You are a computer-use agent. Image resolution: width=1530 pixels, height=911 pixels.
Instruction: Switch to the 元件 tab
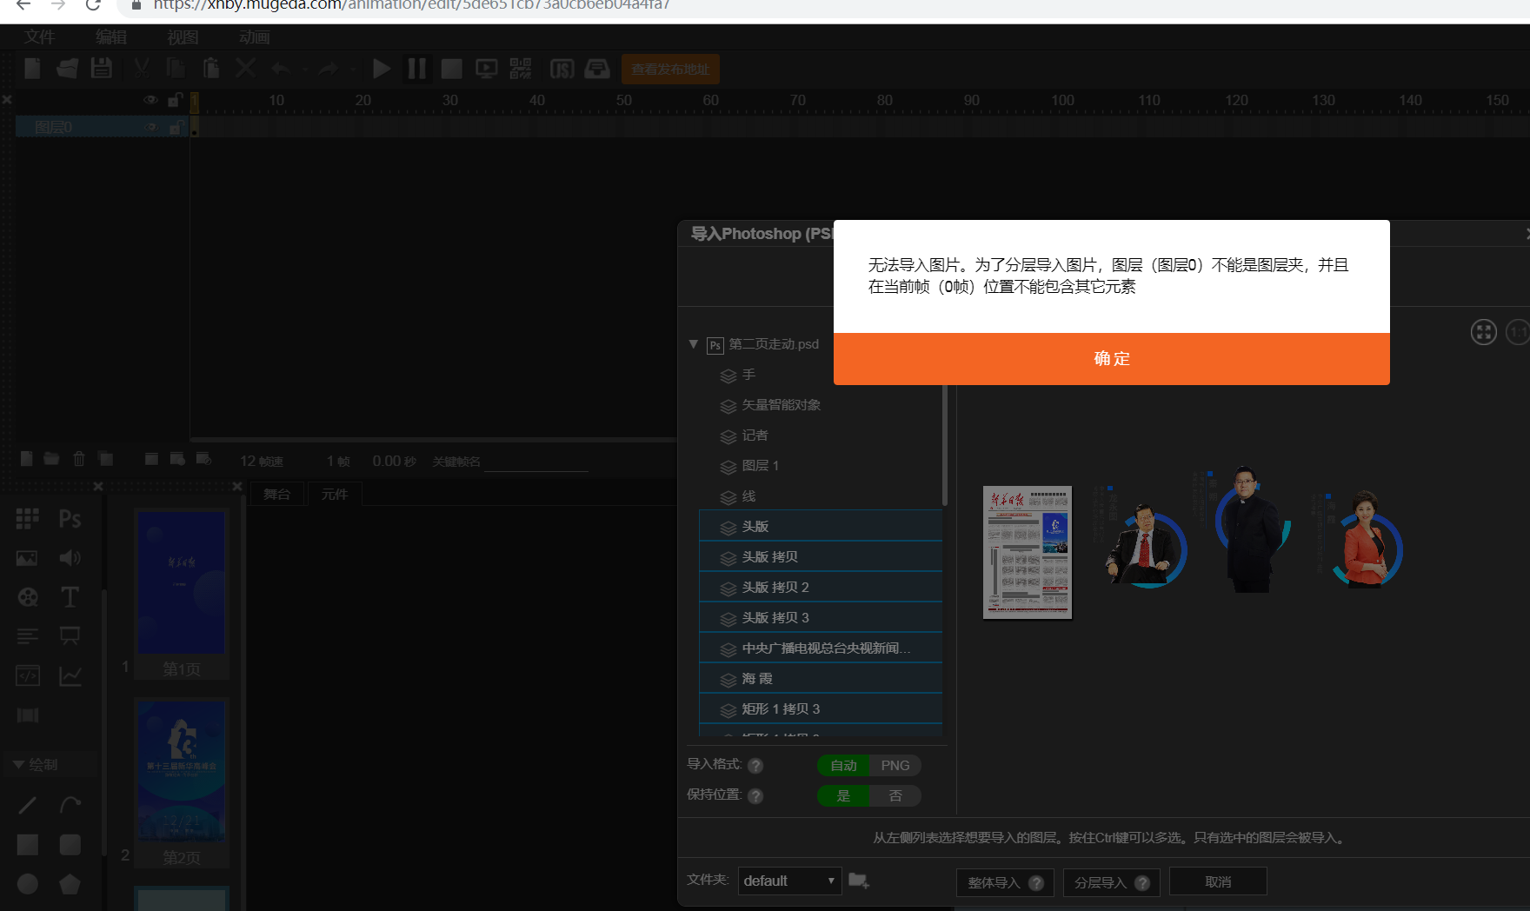pos(335,494)
